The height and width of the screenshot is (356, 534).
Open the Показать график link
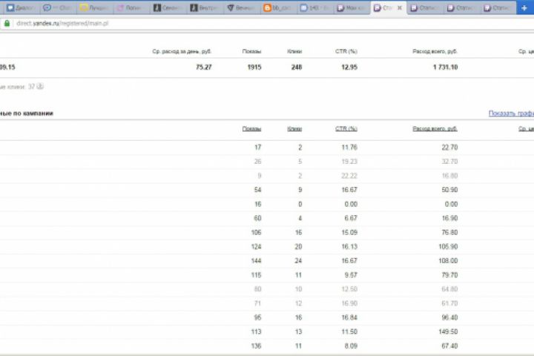point(511,113)
